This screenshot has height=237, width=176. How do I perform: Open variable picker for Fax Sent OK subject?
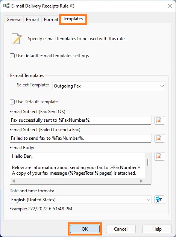click(x=159, y=121)
